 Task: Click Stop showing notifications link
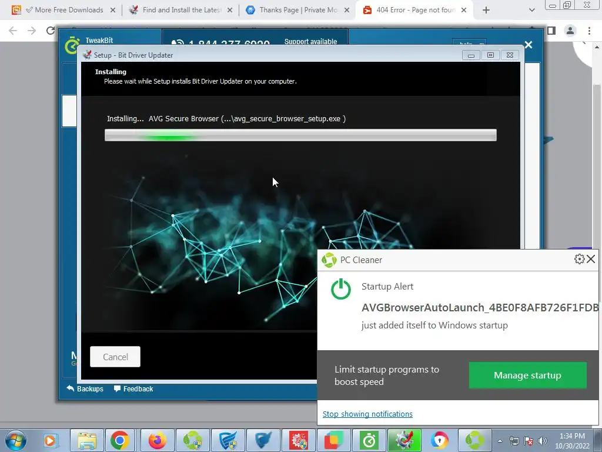[367, 414]
